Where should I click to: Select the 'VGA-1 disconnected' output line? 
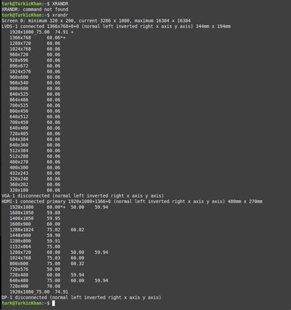point(83,196)
